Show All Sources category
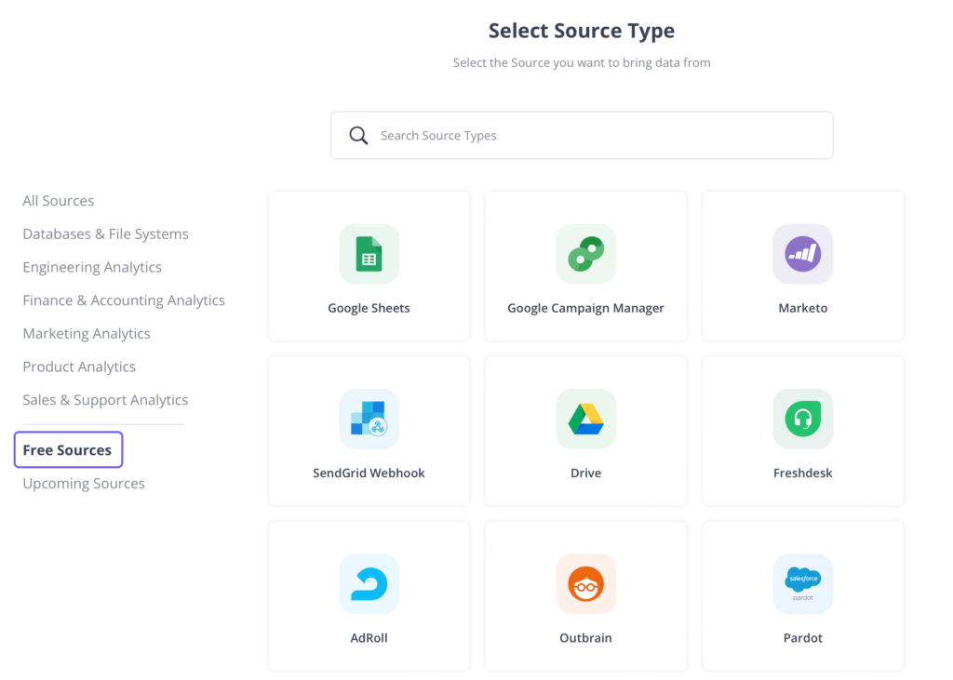This screenshot has height=680, width=953. pyautogui.click(x=59, y=201)
